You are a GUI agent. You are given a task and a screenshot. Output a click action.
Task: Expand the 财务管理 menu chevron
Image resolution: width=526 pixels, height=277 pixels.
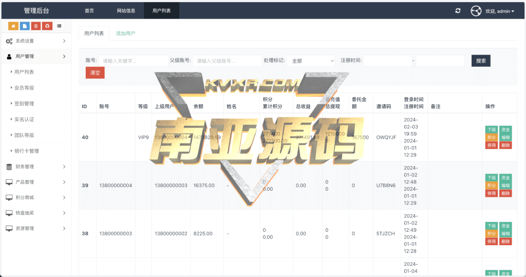64,167
